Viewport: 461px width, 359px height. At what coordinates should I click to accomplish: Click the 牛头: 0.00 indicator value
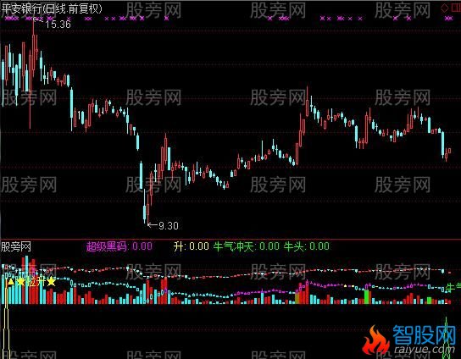coord(307,246)
